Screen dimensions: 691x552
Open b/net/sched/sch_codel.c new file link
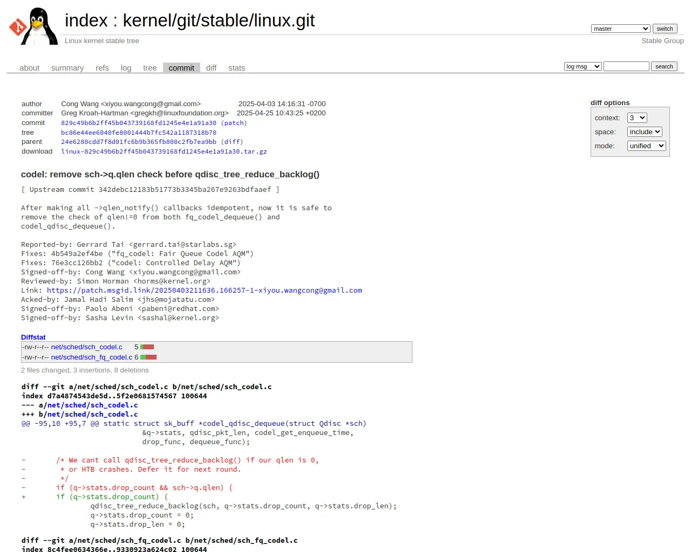click(x=92, y=415)
